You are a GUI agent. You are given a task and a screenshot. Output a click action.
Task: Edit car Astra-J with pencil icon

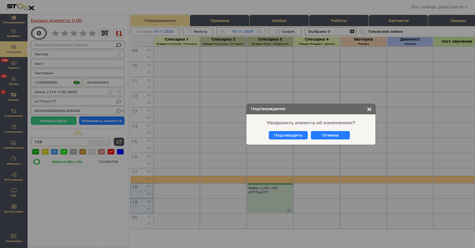pyautogui.click(x=111, y=92)
